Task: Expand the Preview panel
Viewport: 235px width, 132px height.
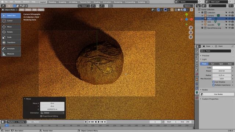Action: click(206, 55)
